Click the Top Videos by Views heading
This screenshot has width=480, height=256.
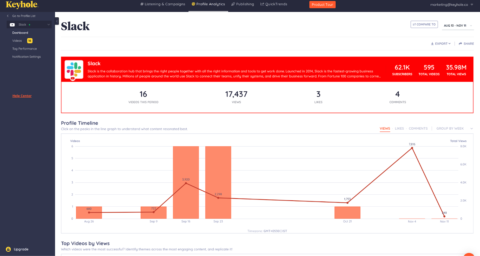85,243
